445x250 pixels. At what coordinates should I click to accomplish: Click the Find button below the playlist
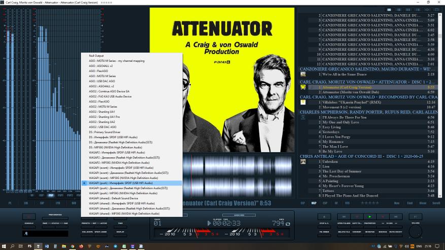click(x=409, y=203)
